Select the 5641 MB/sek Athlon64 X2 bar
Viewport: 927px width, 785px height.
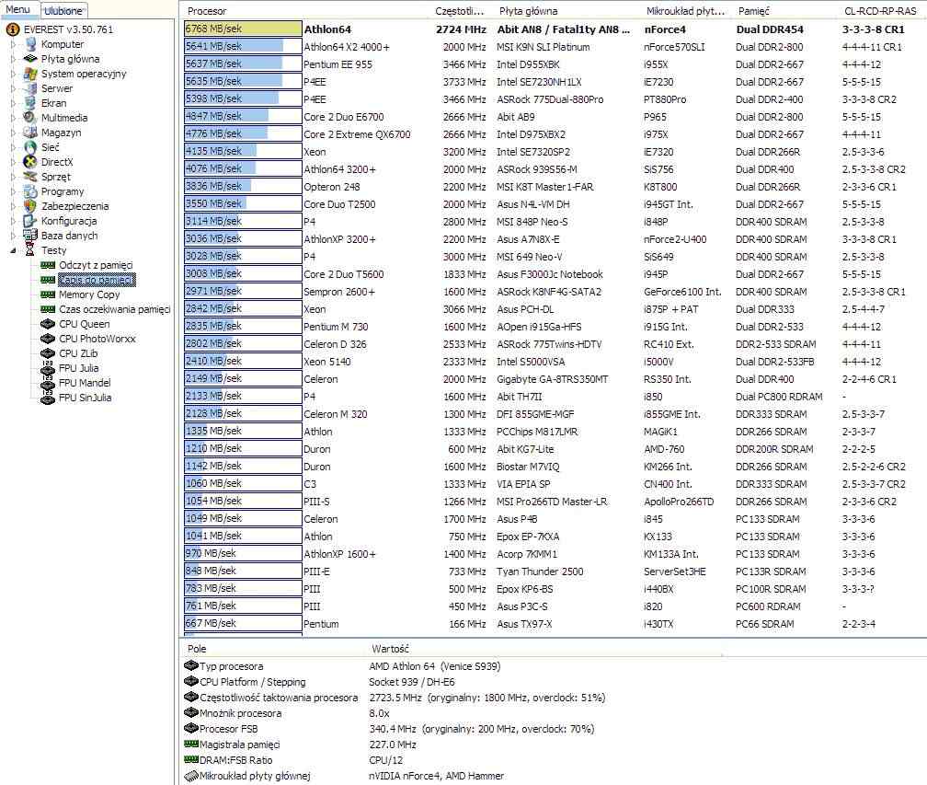pos(243,47)
